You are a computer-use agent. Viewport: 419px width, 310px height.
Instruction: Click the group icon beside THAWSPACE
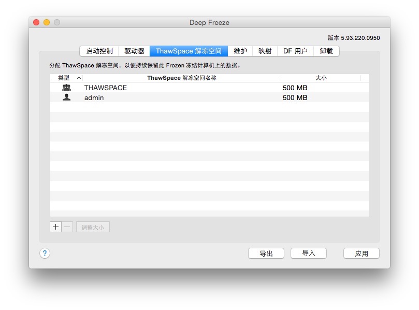click(66, 88)
